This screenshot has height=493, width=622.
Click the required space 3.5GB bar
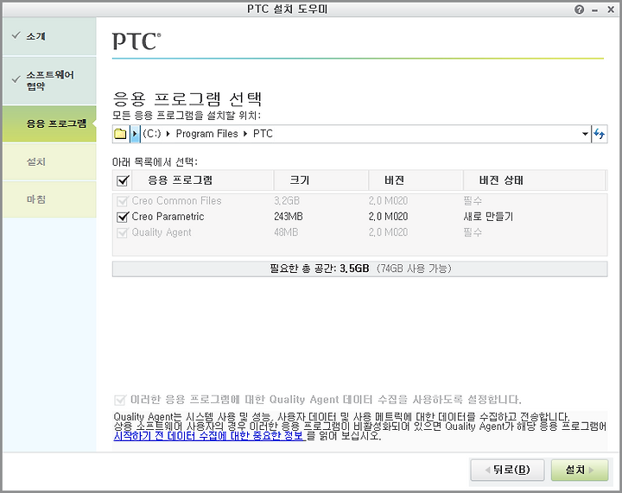[x=359, y=269]
